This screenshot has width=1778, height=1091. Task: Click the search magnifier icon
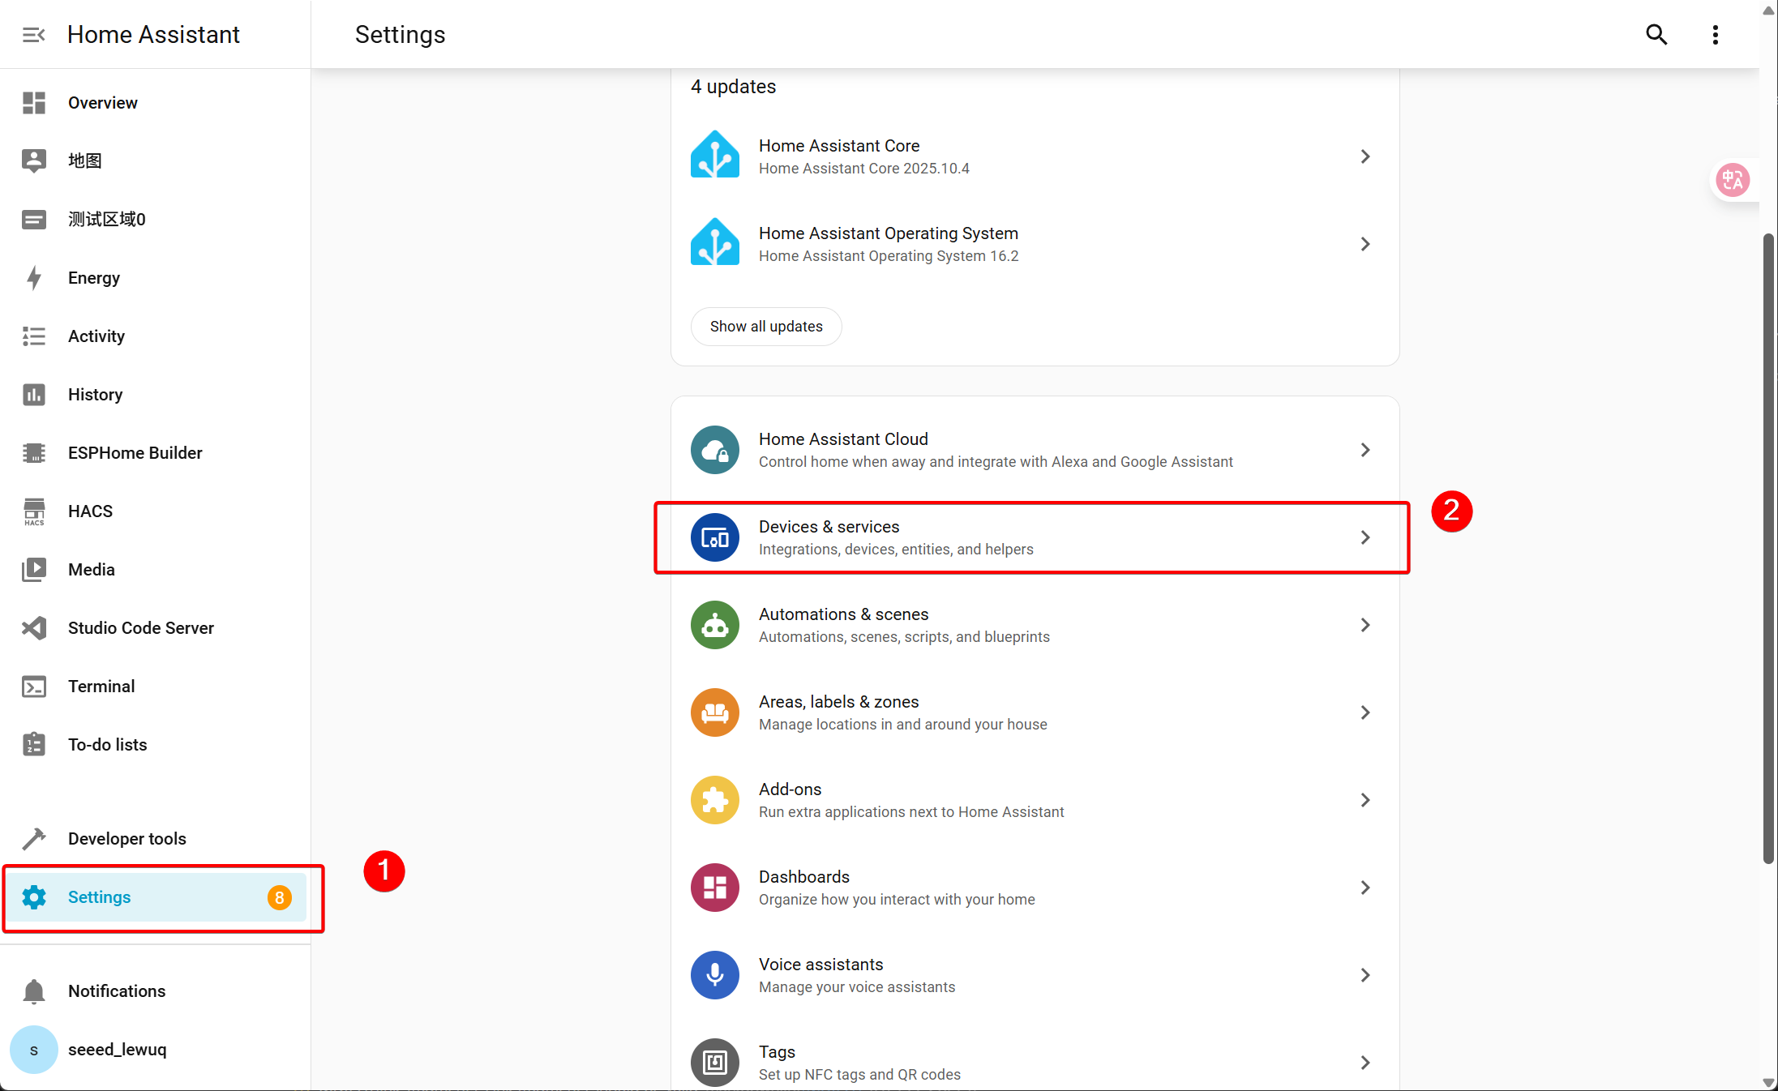tap(1656, 35)
